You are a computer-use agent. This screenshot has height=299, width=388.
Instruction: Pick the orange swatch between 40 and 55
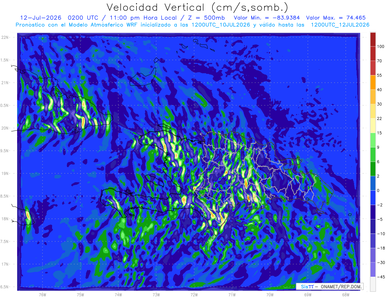pos(373,83)
